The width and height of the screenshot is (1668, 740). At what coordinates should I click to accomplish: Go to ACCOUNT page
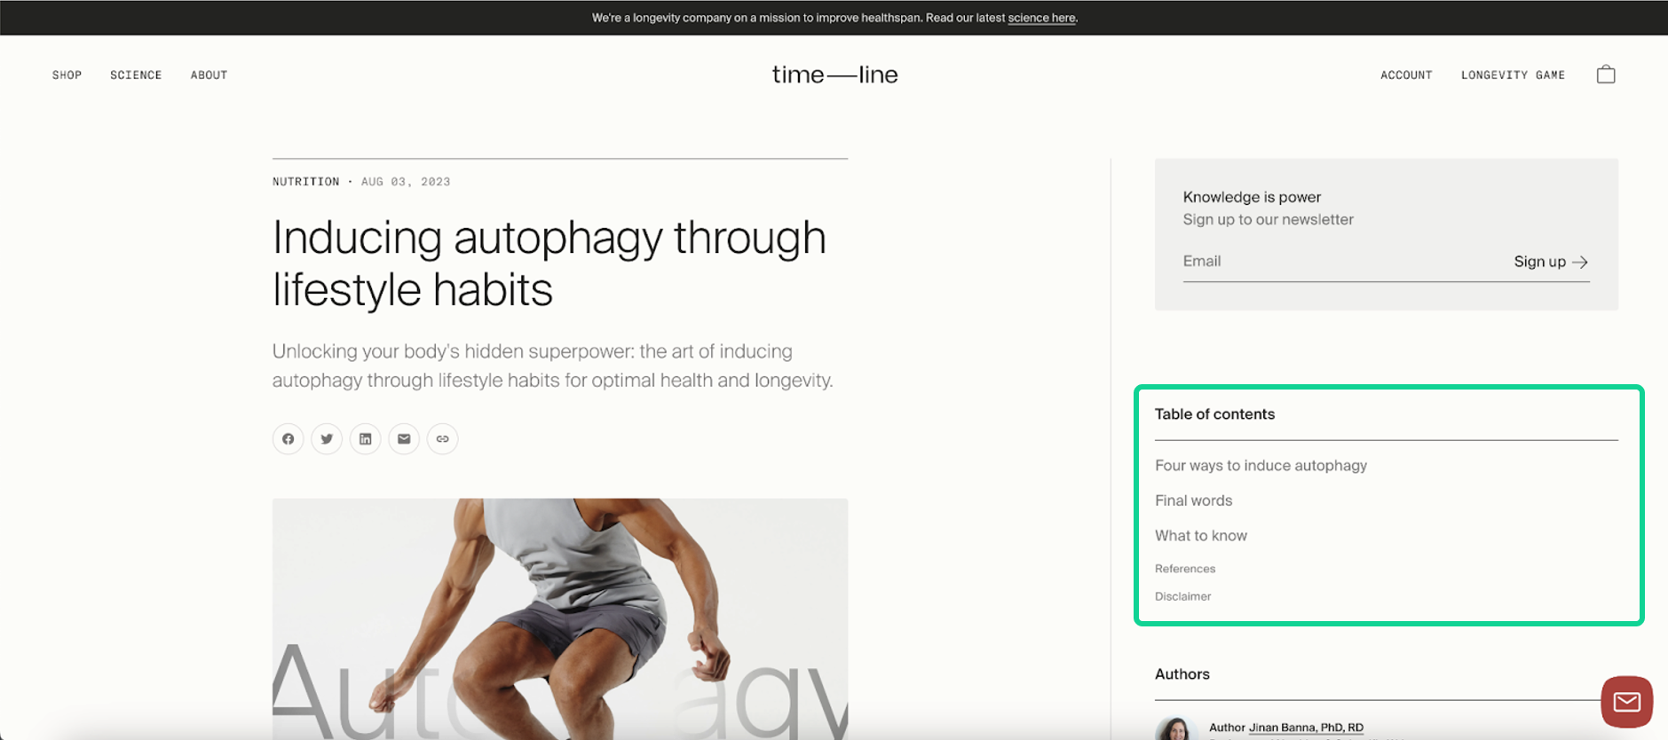(x=1406, y=75)
